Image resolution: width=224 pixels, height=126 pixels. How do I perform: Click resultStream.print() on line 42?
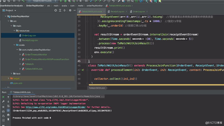tap(109, 48)
